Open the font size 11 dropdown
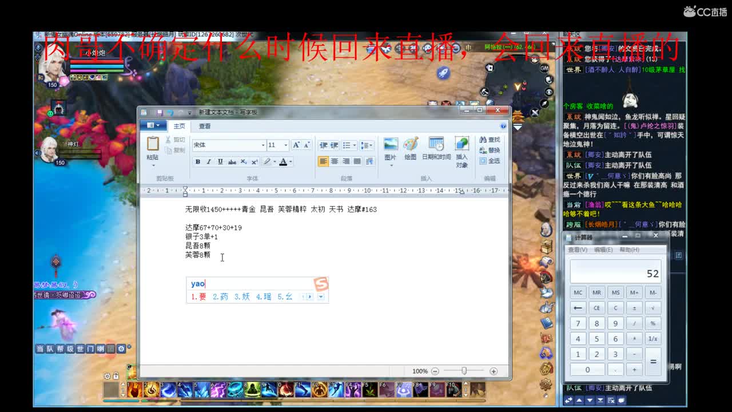This screenshot has height=412, width=732. coord(286,145)
